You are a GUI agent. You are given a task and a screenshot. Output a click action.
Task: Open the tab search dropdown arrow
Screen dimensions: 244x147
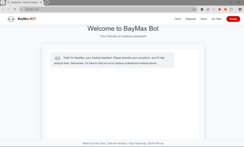pos(3,2)
